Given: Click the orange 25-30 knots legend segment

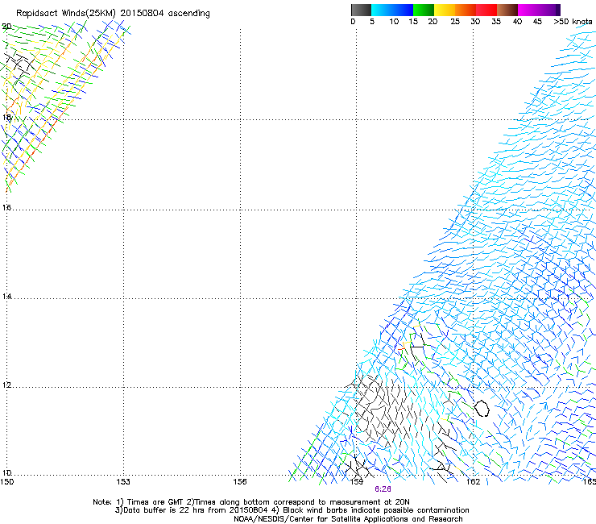Looking at the screenshot, I should click(466, 10).
